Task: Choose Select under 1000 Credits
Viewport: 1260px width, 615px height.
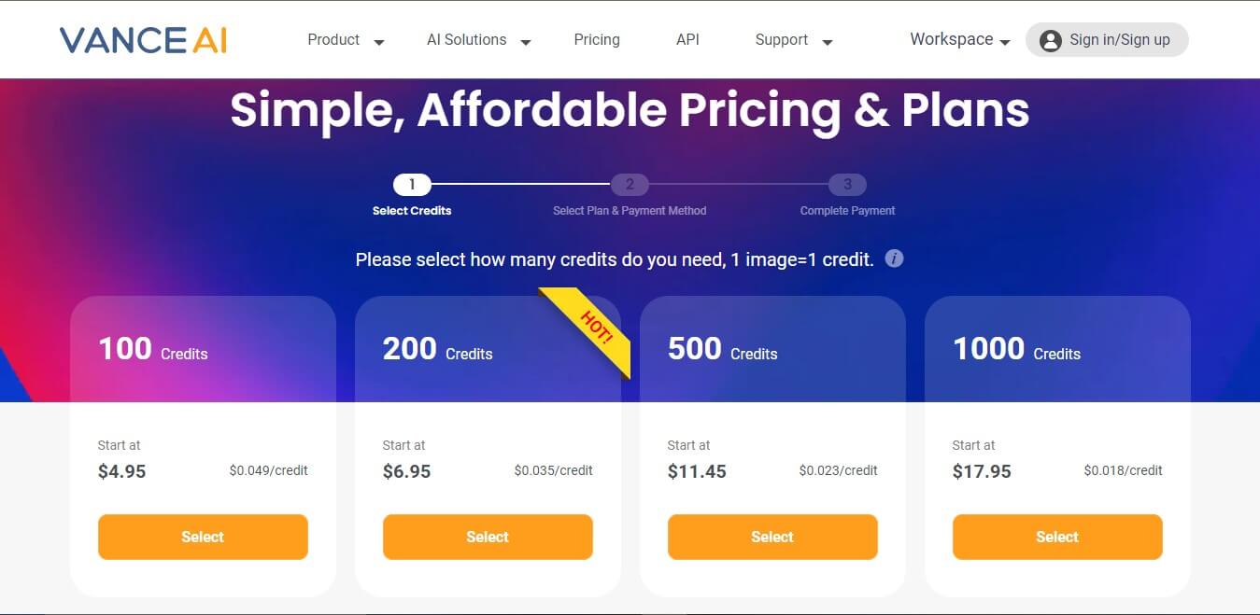Action: click(x=1057, y=537)
